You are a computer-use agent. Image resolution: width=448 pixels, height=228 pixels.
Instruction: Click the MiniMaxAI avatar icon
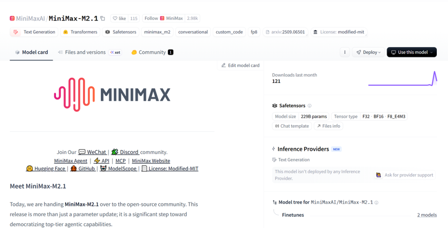click(12, 18)
